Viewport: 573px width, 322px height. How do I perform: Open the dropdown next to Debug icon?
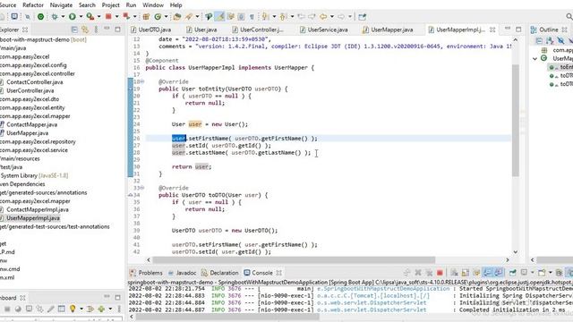(x=63, y=16)
